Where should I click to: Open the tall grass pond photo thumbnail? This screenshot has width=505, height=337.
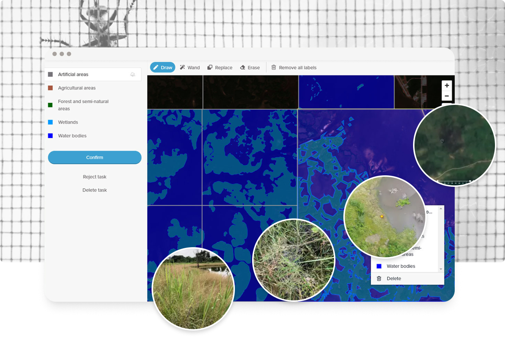point(193,288)
